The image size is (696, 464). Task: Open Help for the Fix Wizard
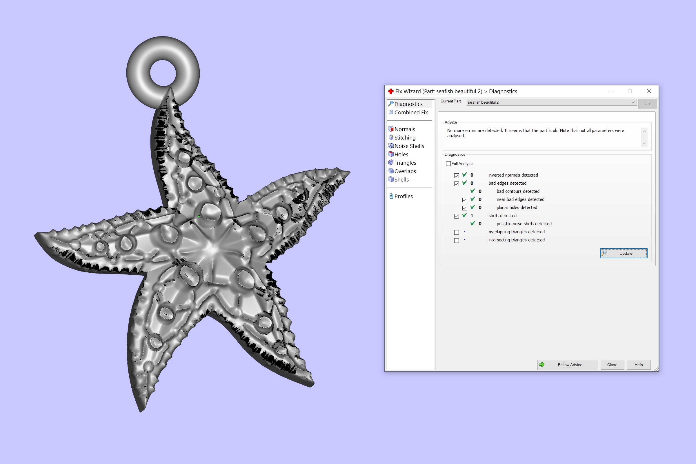[639, 365]
